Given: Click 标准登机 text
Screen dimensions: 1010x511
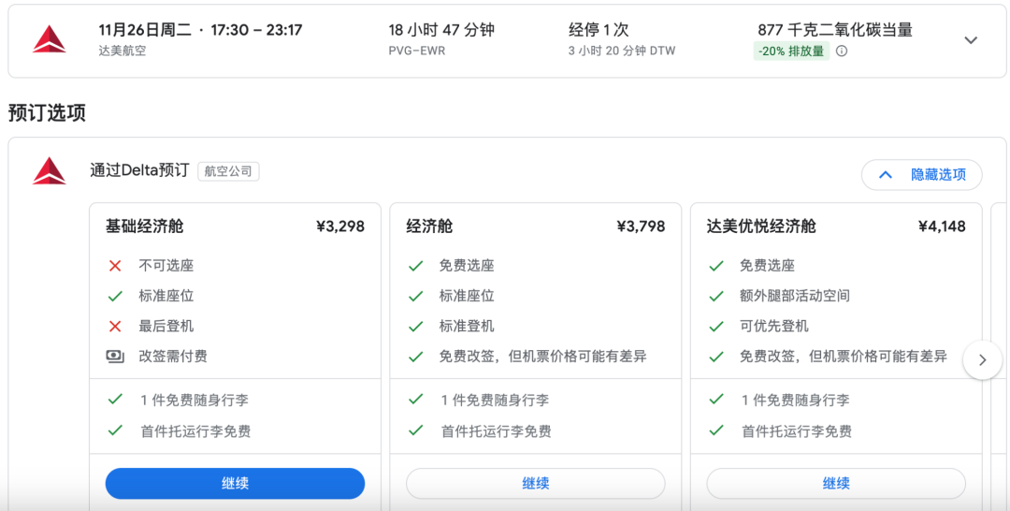Looking at the screenshot, I should [x=467, y=326].
